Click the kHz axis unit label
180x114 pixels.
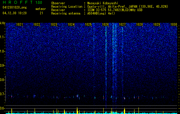3,23
